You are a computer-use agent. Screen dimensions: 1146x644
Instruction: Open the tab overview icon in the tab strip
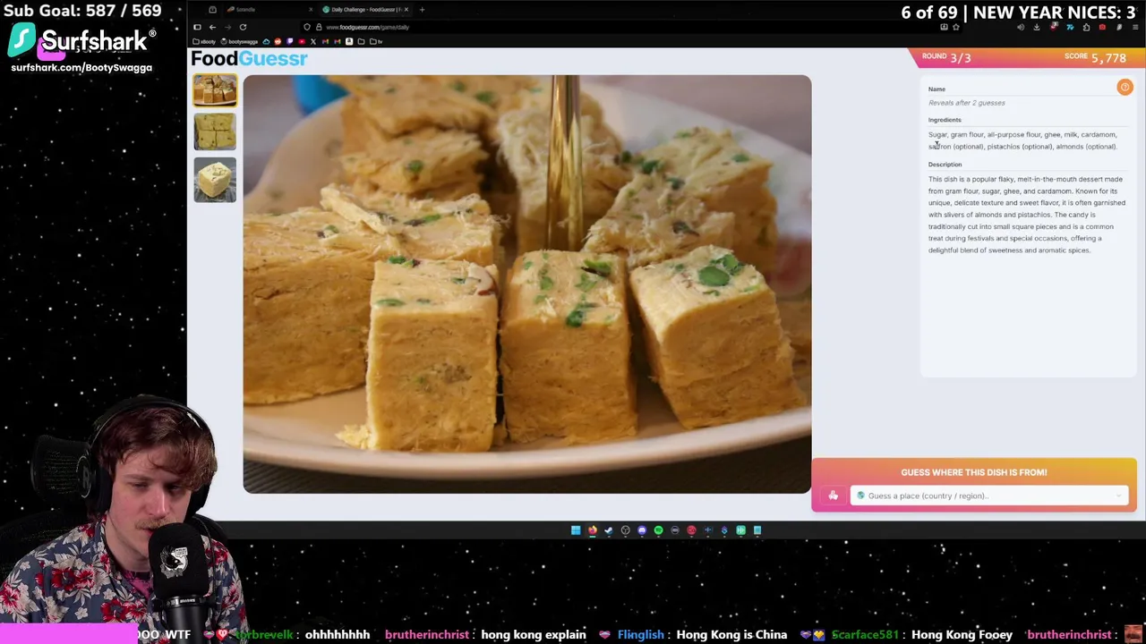tap(212, 10)
